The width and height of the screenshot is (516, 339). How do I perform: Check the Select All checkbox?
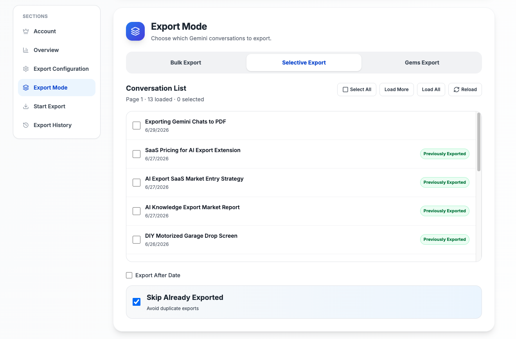[x=345, y=90]
